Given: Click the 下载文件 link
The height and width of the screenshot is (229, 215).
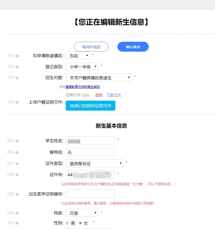Looking at the screenshot, I should pyautogui.click(x=114, y=95).
